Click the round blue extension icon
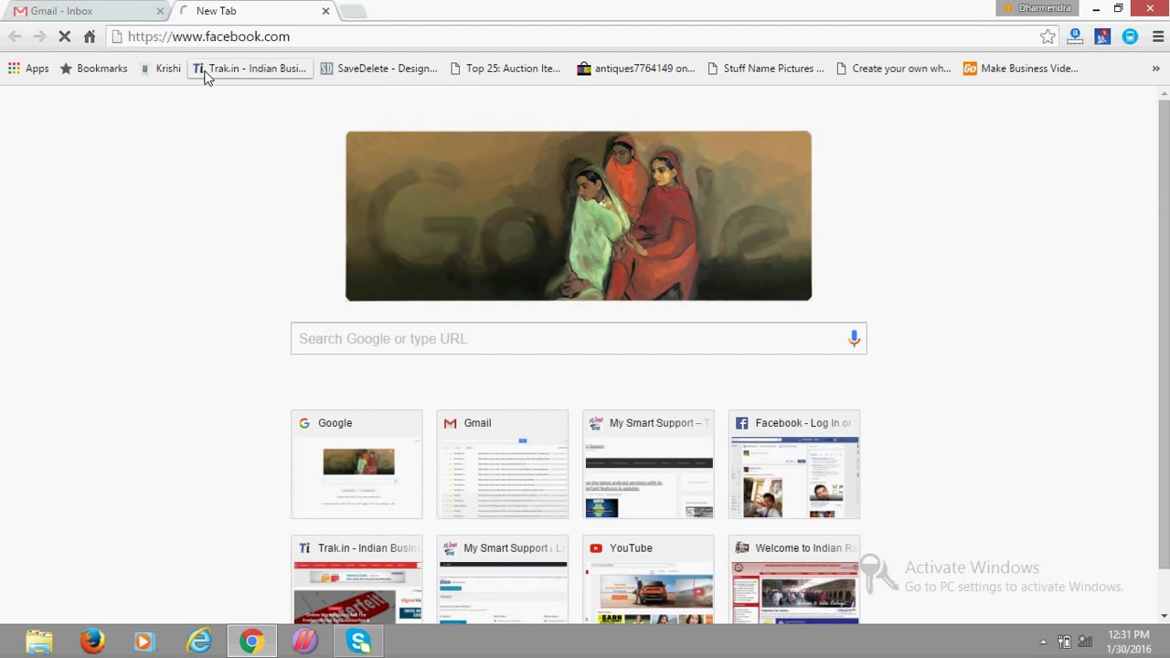Viewport: 1170px width, 658px height. click(x=1130, y=37)
